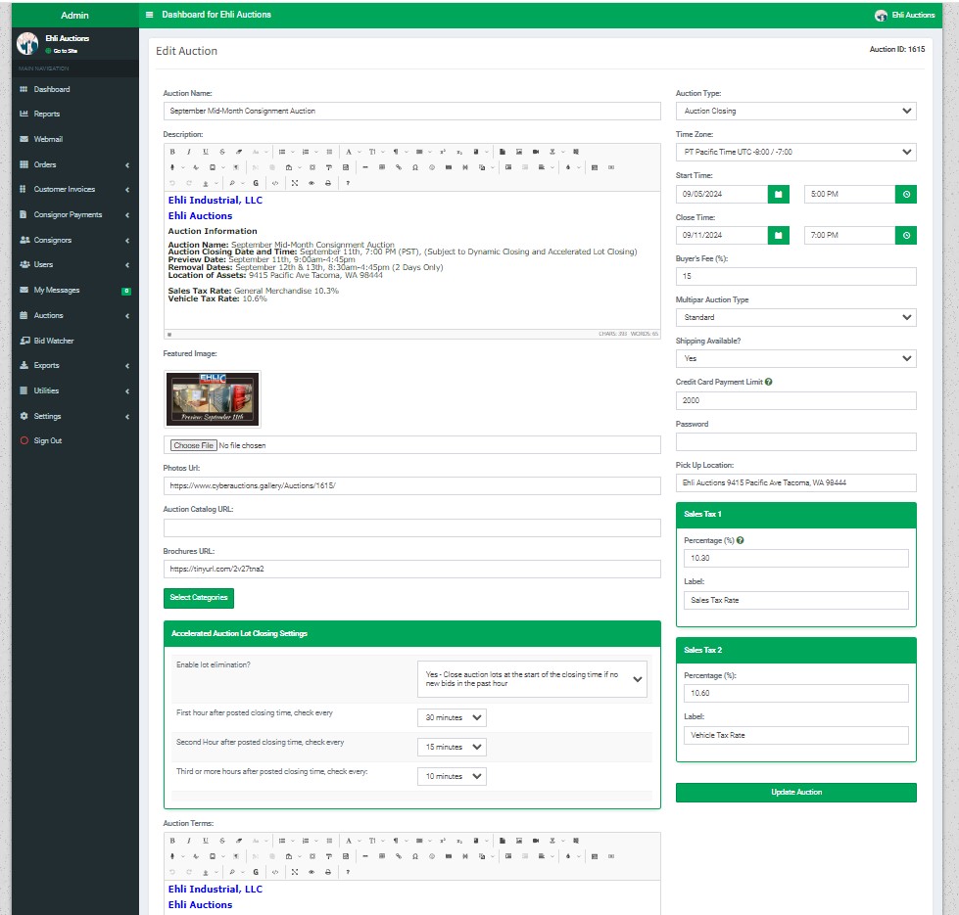Open the Multipar Auction Type dropdown
Viewport: 959px width, 915px height.
(x=795, y=318)
